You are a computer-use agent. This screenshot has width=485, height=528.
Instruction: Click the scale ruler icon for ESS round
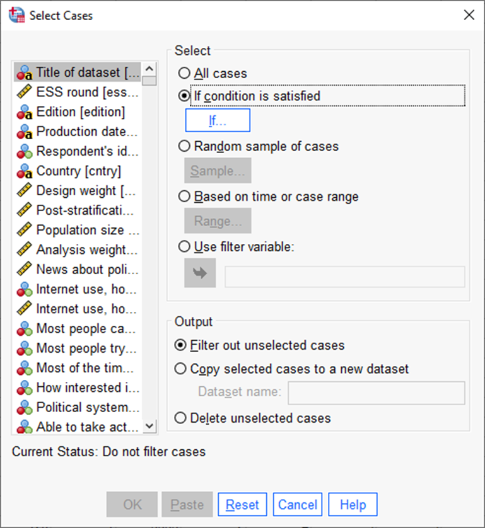coord(24,92)
